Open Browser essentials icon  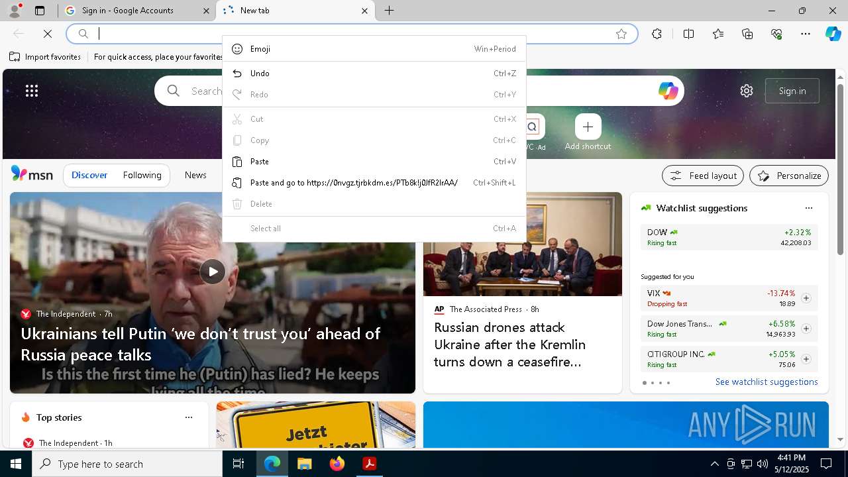pos(776,34)
